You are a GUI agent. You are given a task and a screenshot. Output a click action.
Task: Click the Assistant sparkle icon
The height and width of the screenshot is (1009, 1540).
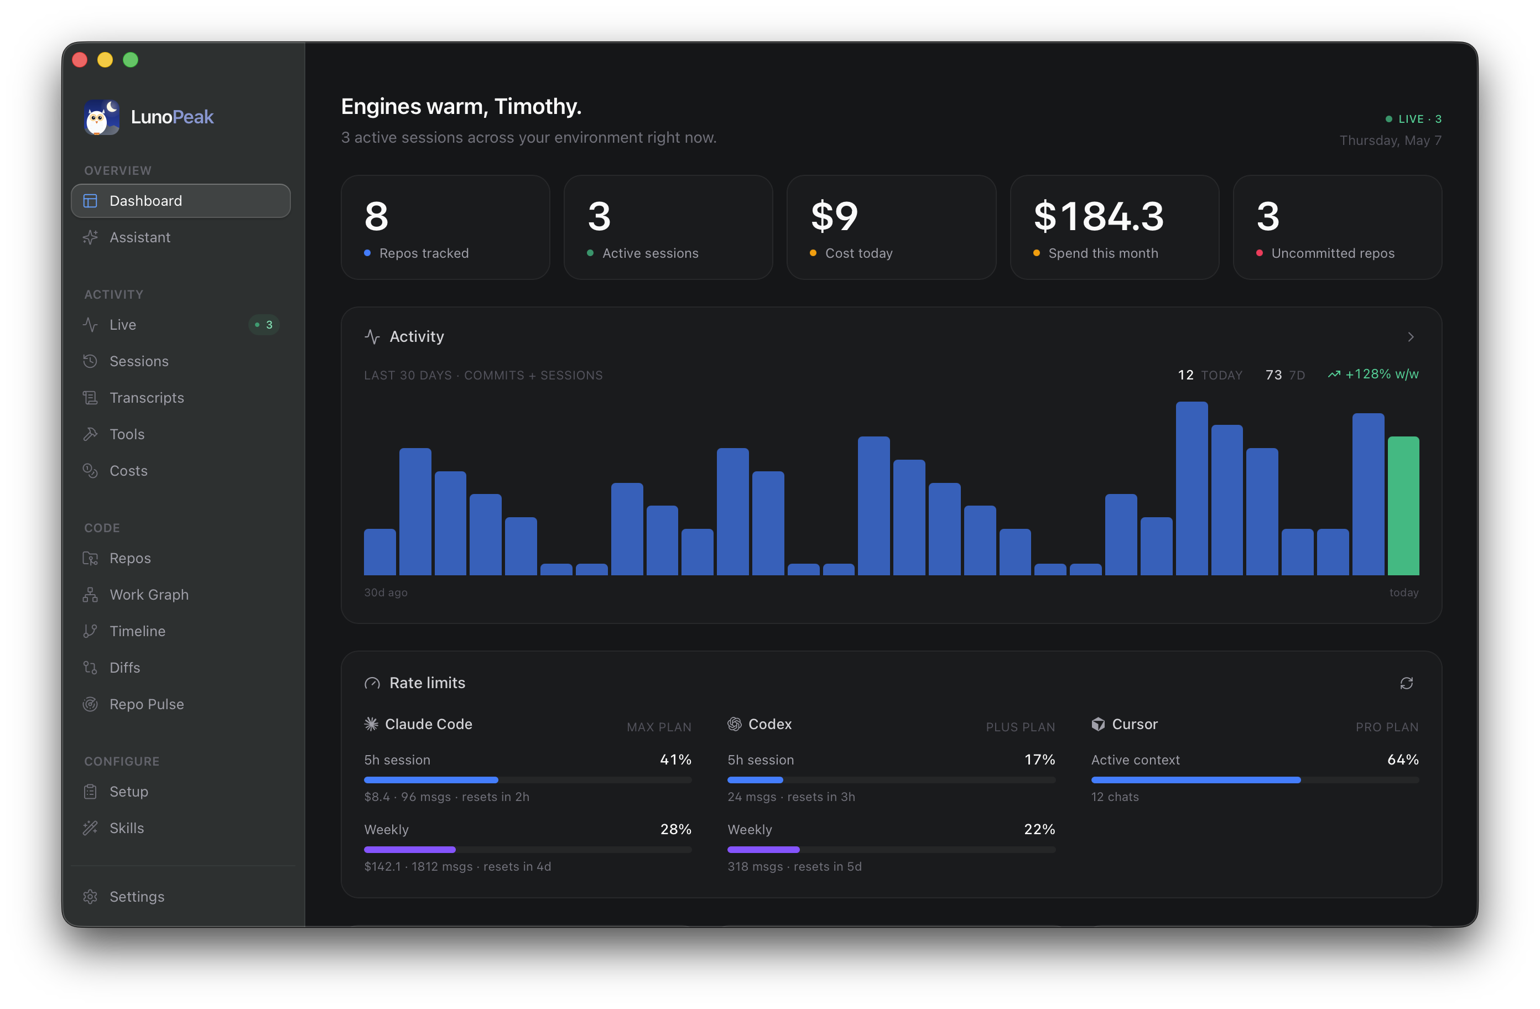coord(91,237)
